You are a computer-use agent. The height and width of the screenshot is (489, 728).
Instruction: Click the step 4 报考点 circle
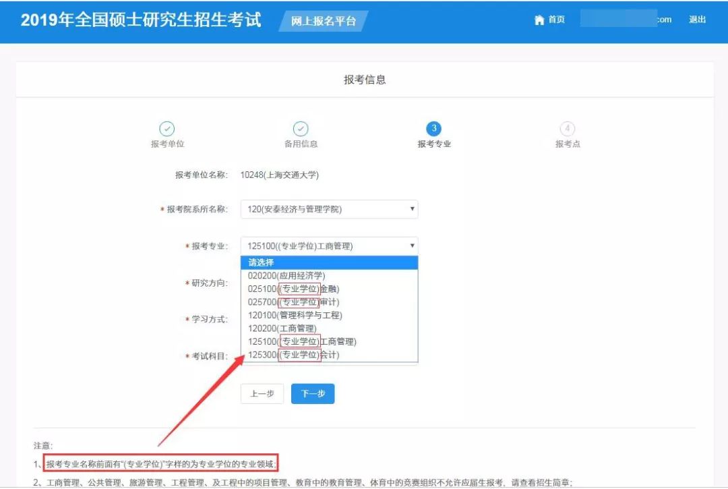coord(568,129)
